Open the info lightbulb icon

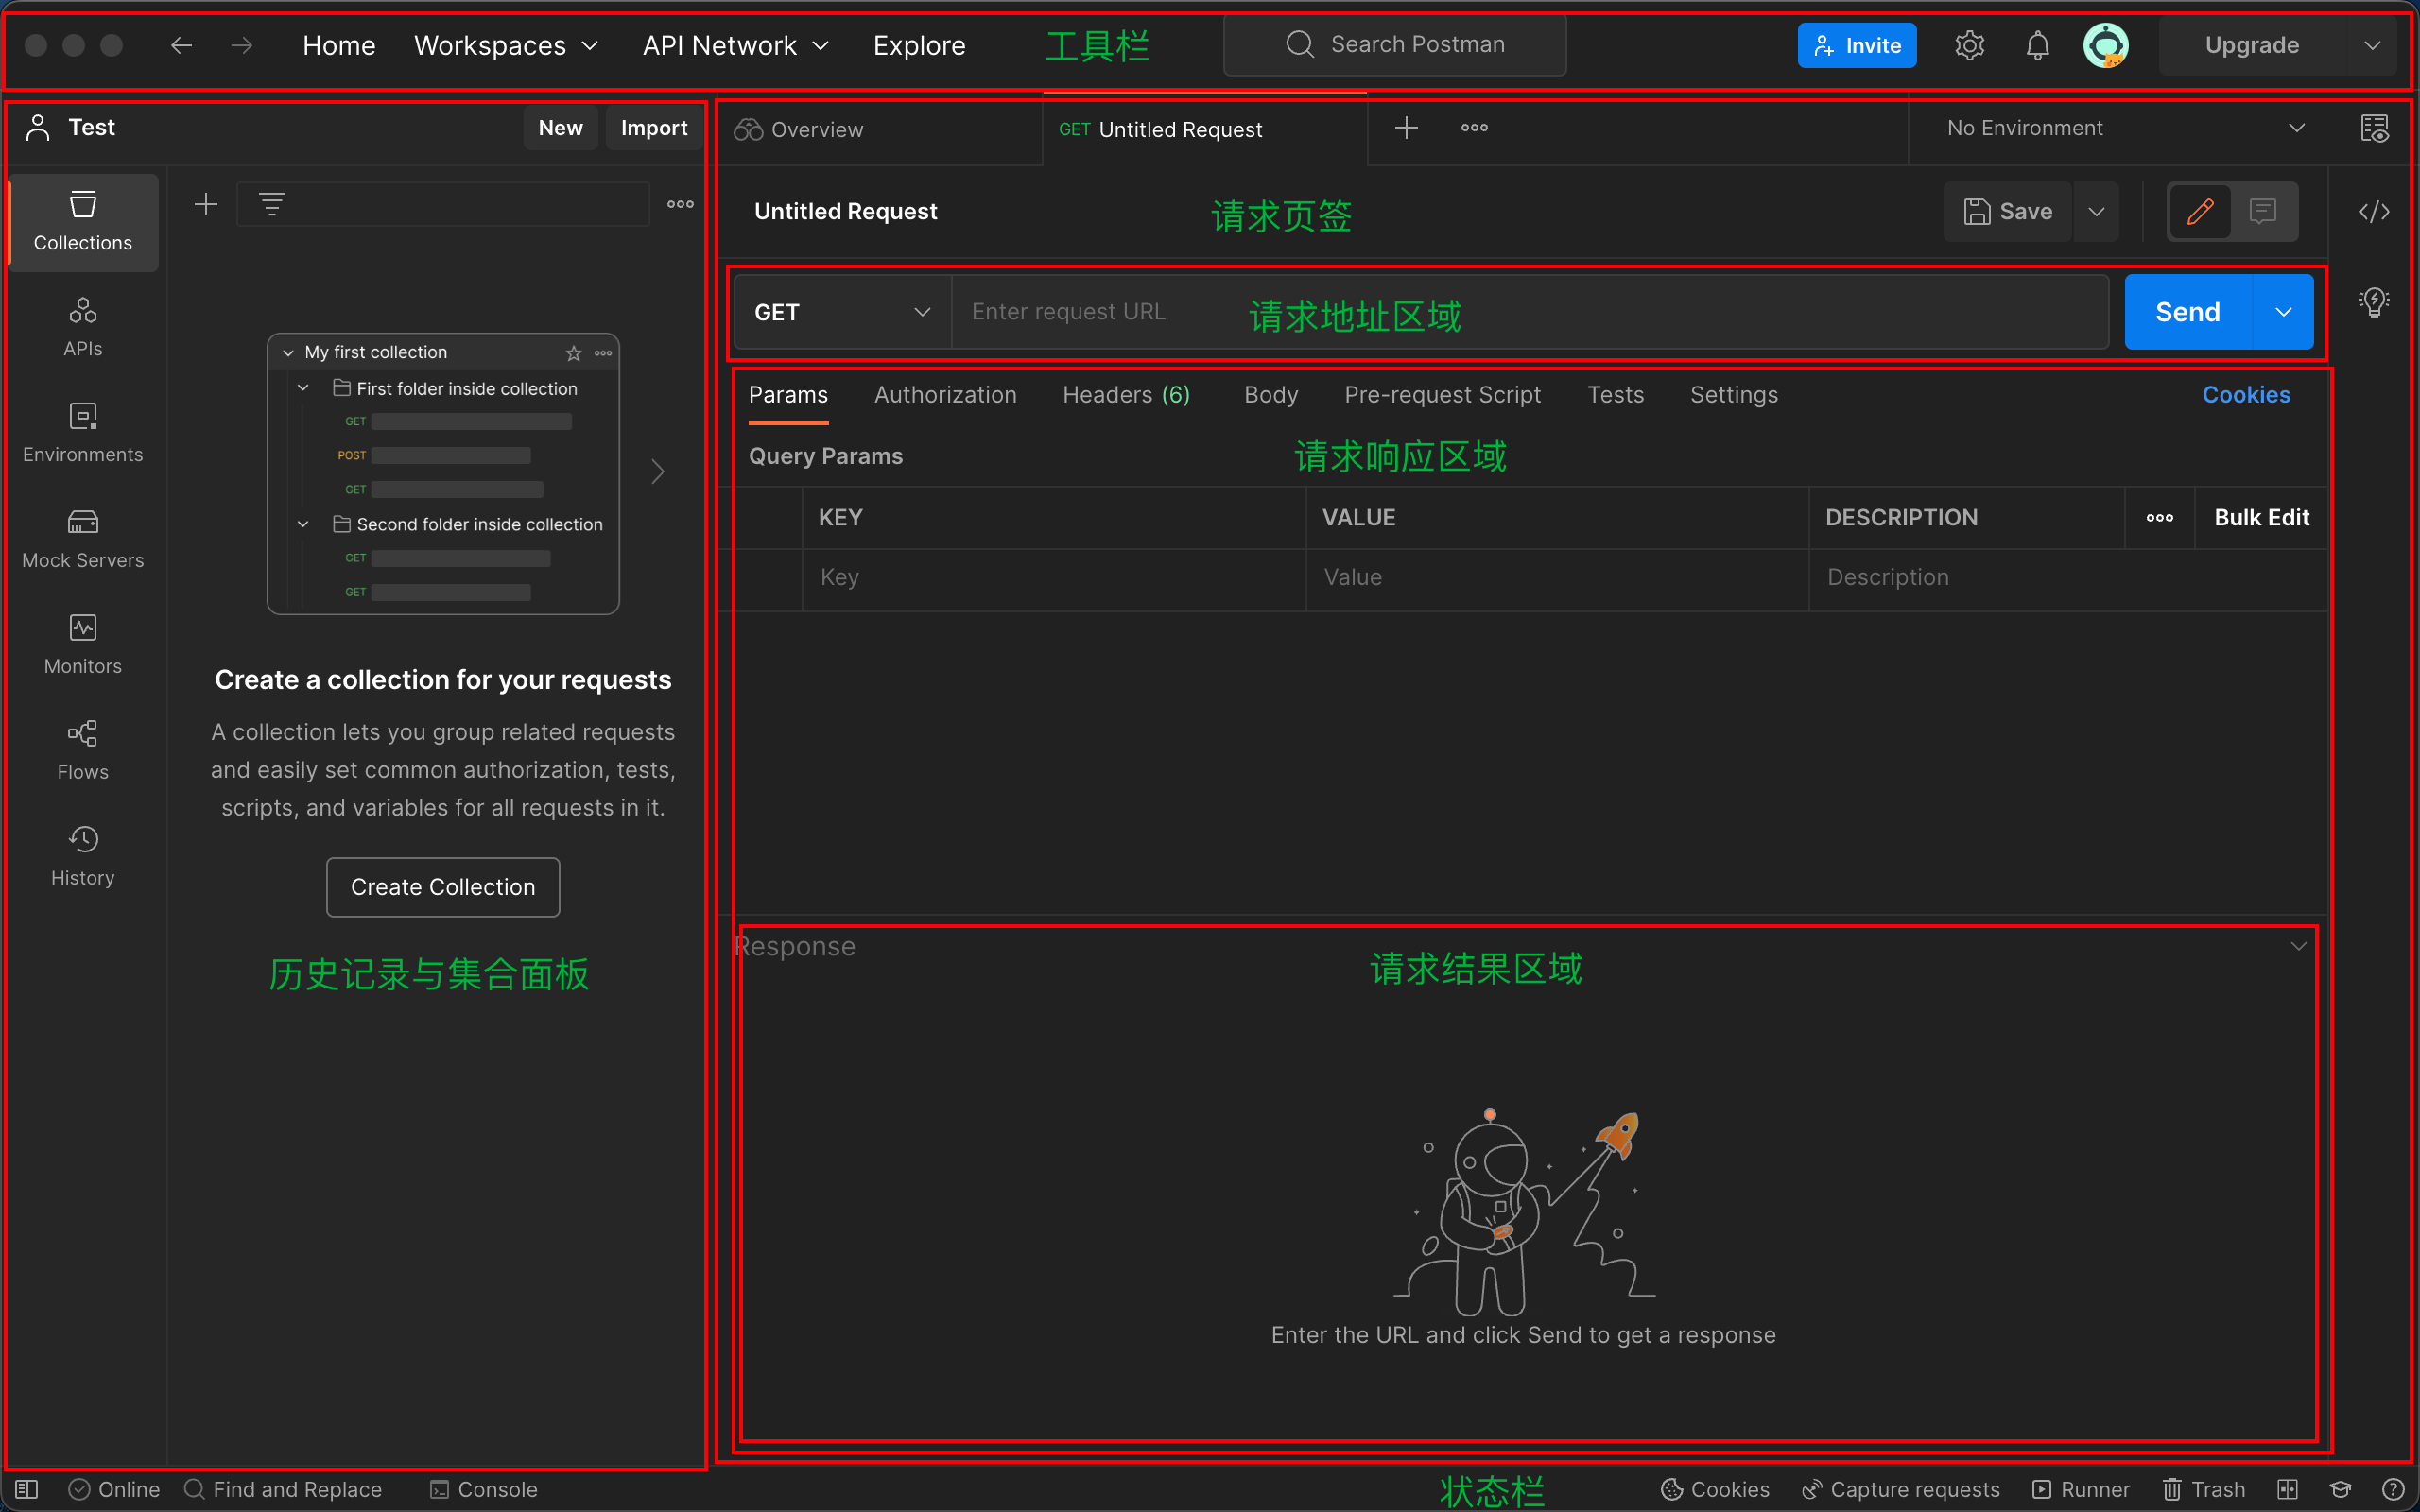[2374, 301]
